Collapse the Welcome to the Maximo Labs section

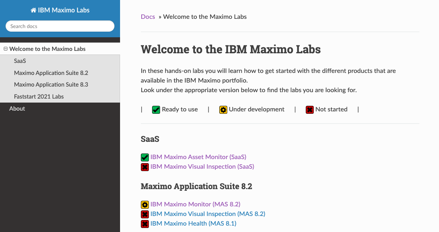[x=6, y=49]
